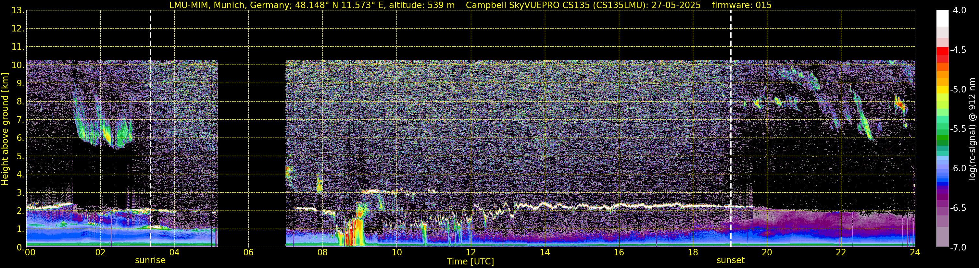This screenshot has height=268, width=979.
Task: Click the white dashed sunset marker line
Action: 731,129
